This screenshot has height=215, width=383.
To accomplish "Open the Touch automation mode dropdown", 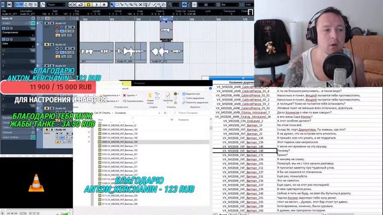I will coord(56,5).
